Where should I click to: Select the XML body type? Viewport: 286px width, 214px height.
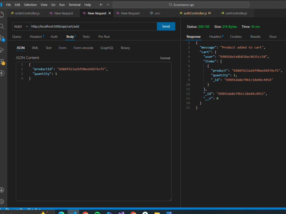point(35,48)
